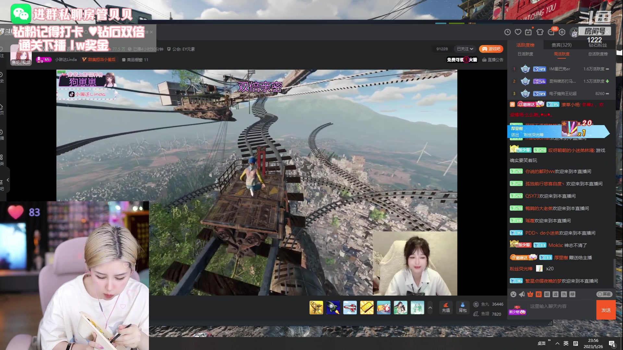
Task: Send the red airplane gift
Action: pos(350,308)
